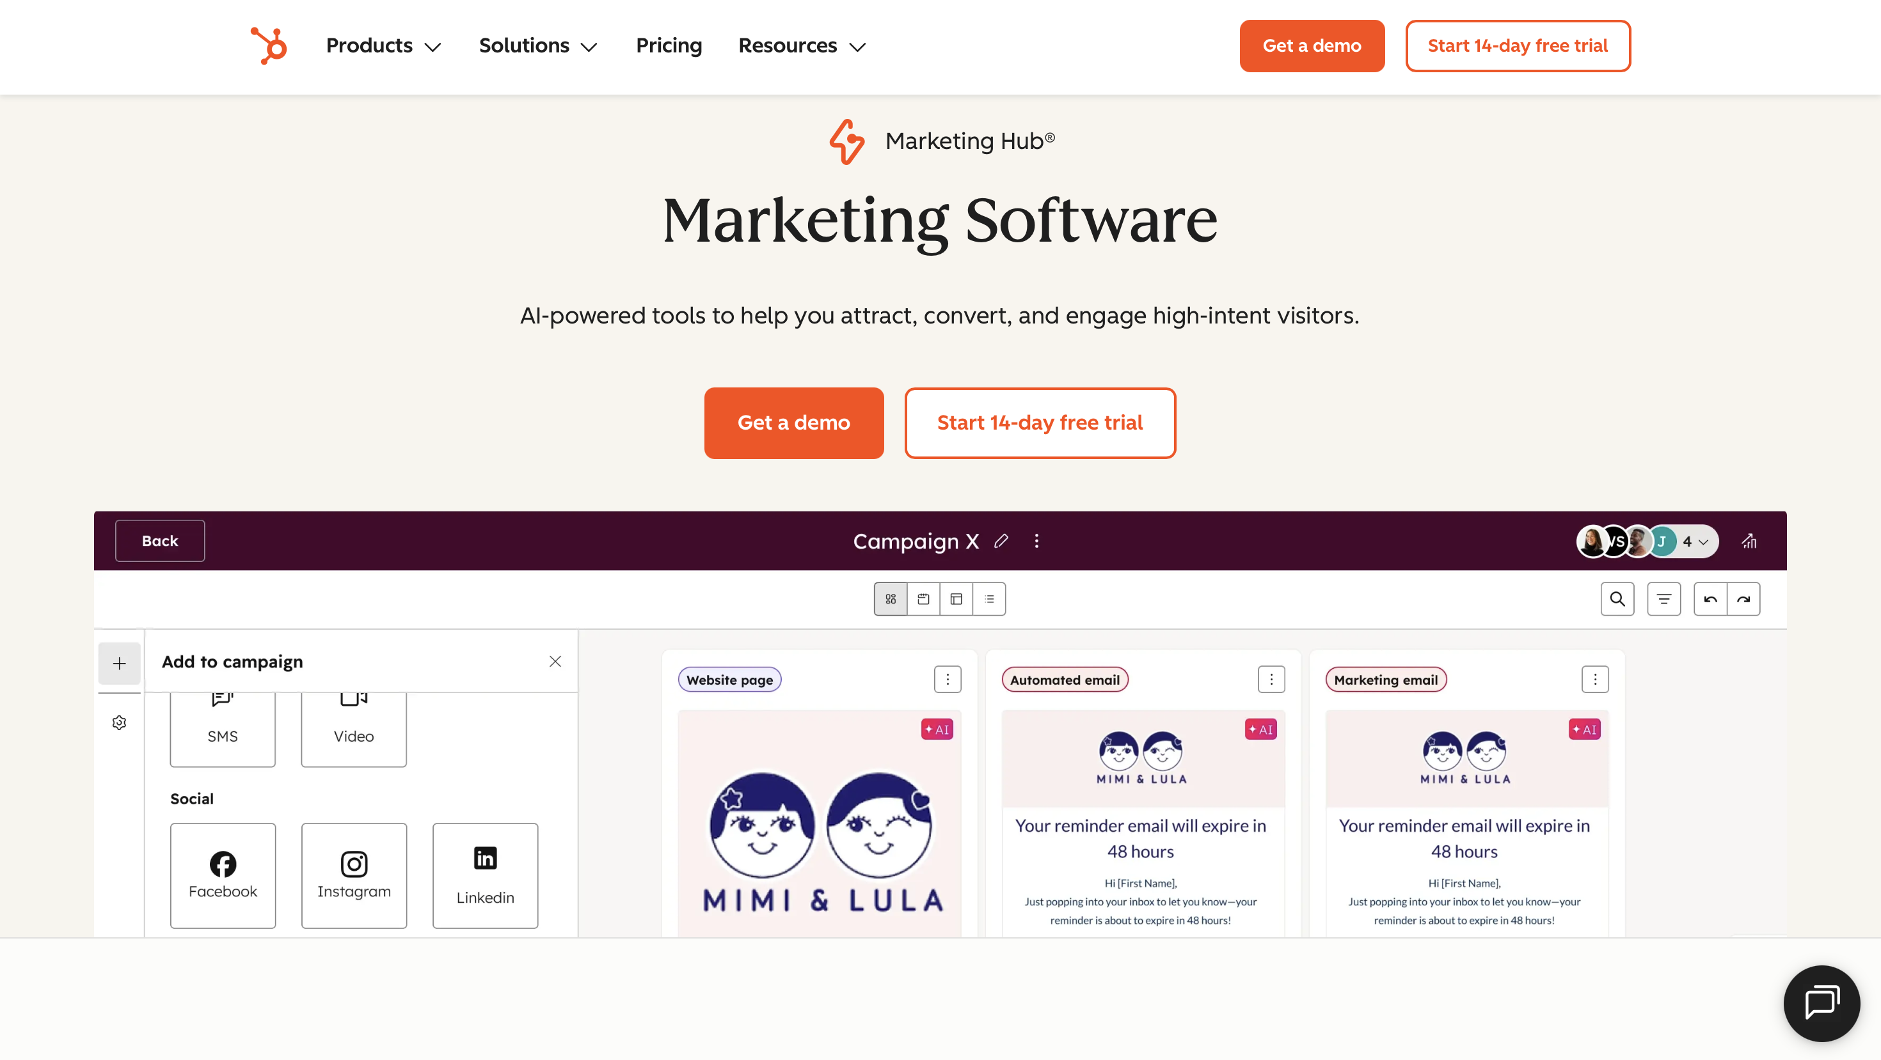Click the Marketing Hub lightning bolt icon
The height and width of the screenshot is (1060, 1881).
[847, 141]
